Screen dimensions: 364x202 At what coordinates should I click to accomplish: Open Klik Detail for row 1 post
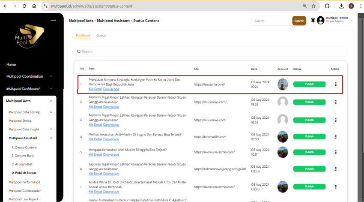pos(95,89)
